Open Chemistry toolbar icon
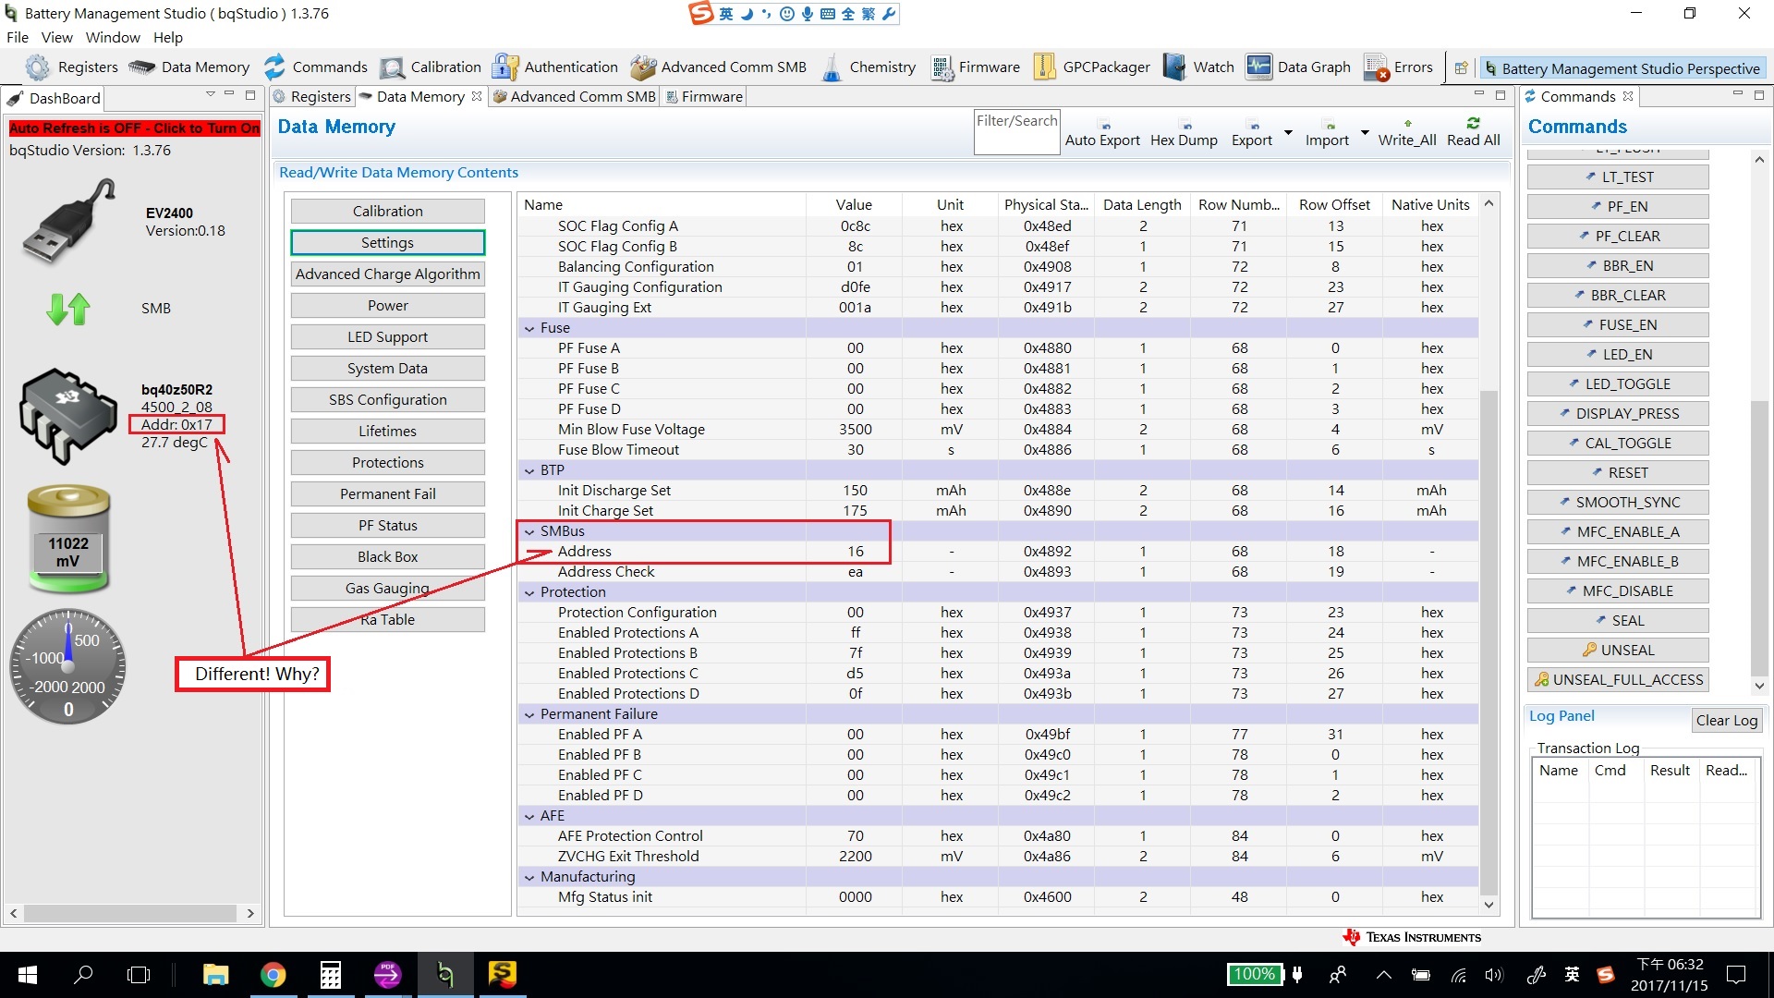The width and height of the screenshot is (1774, 998). (867, 67)
